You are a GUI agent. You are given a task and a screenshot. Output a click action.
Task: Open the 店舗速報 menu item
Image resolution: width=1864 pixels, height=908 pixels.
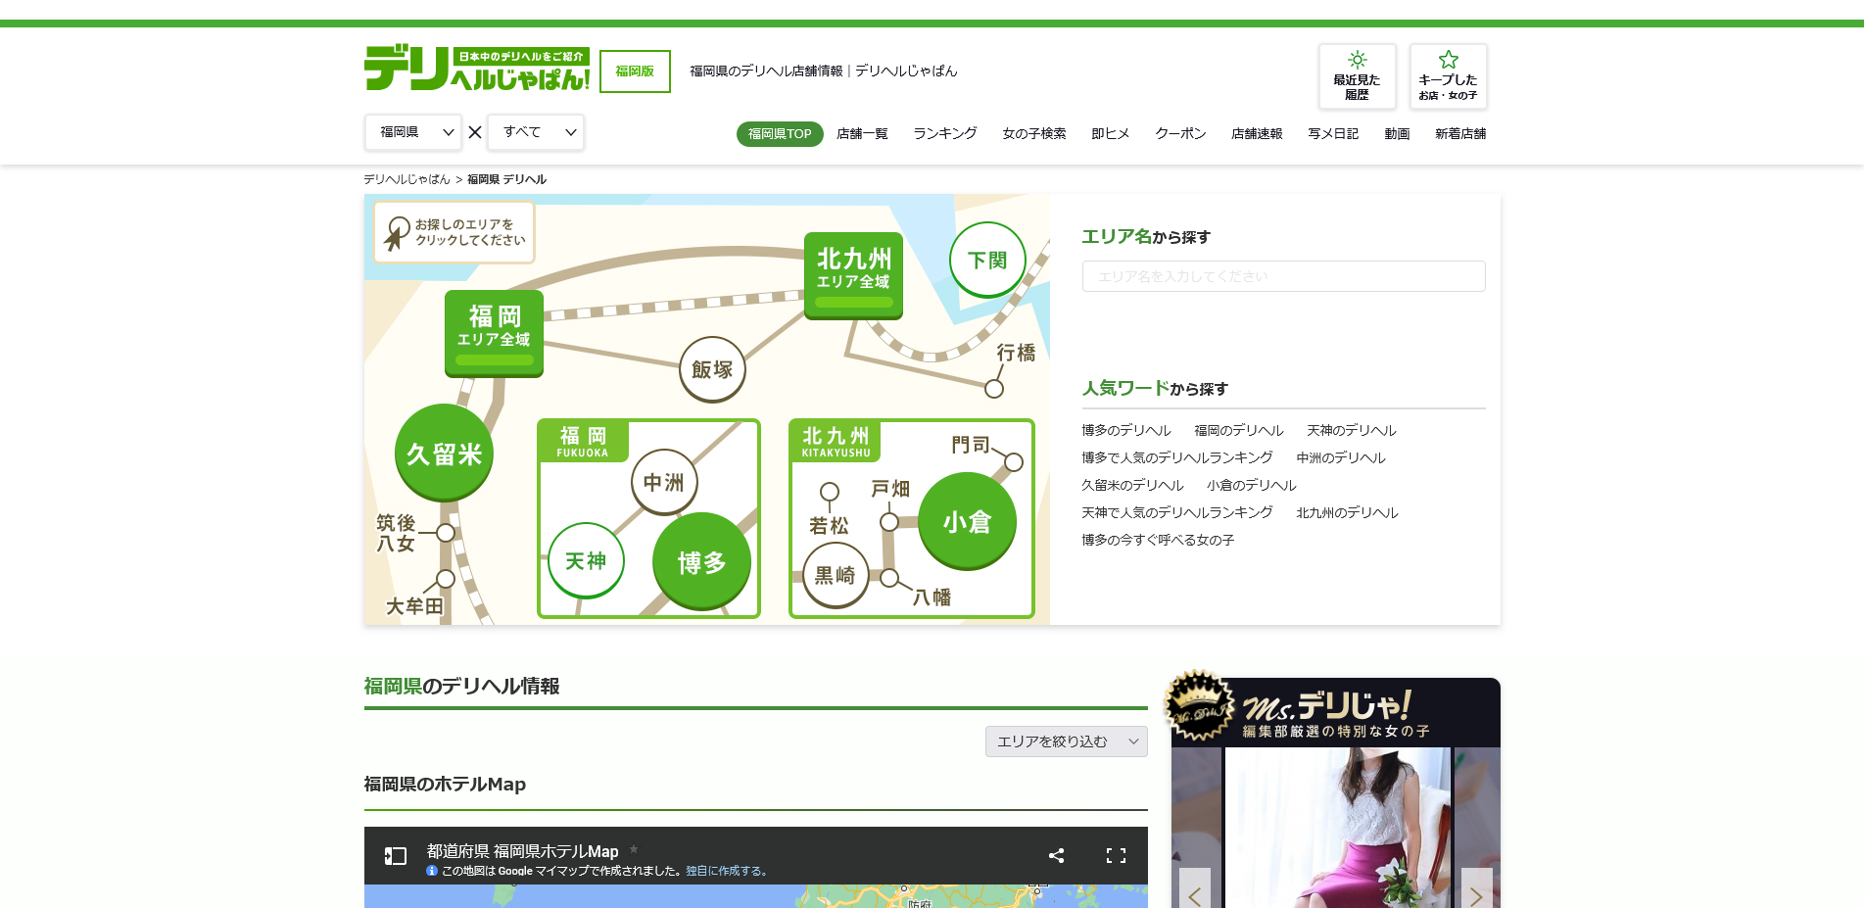[1257, 134]
